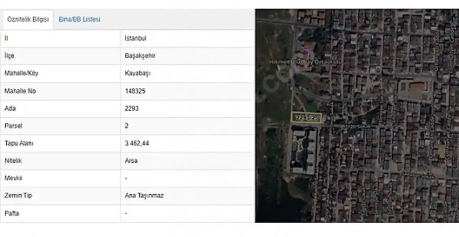Click the large building complex below the parcel
Screen dimensions: 459x237
coord(303,150)
